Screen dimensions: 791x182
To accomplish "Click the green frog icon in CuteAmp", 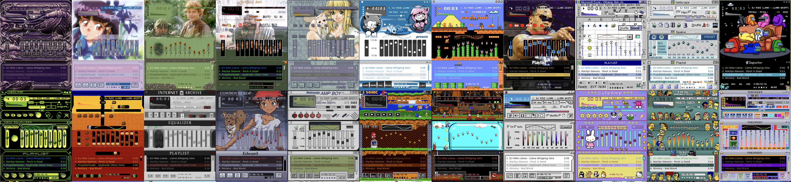I will pyautogui.click(x=630, y=117).
